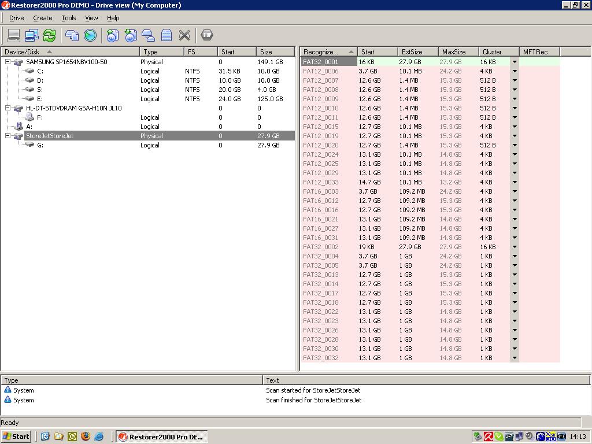Open the dropdown arrow on row FAT32_0001

514,62
